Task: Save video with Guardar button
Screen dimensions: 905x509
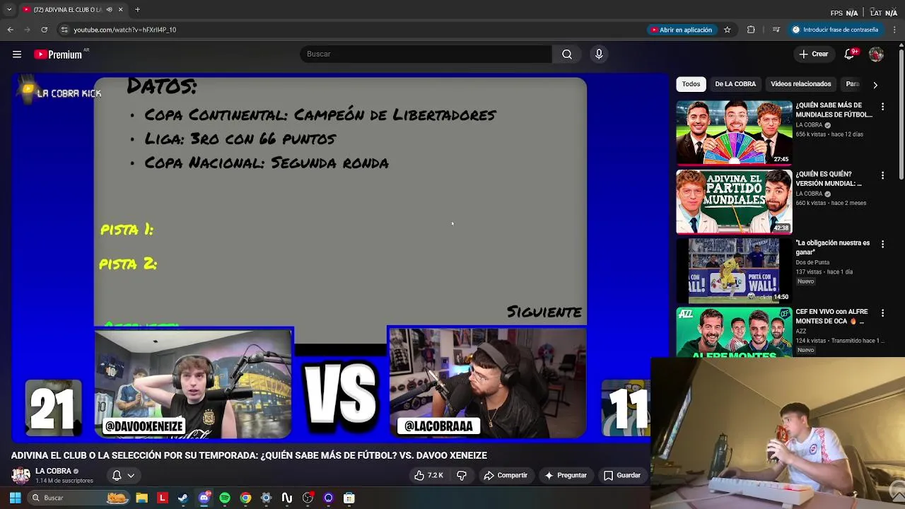Action: pos(622,476)
